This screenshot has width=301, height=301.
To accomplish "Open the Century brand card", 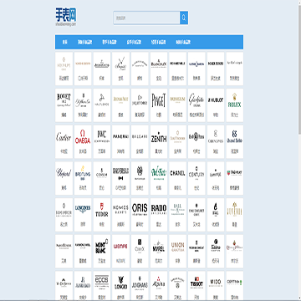I will 196,178.
